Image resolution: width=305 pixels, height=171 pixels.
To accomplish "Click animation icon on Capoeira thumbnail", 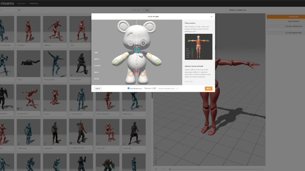I will click(x=45, y=41).
